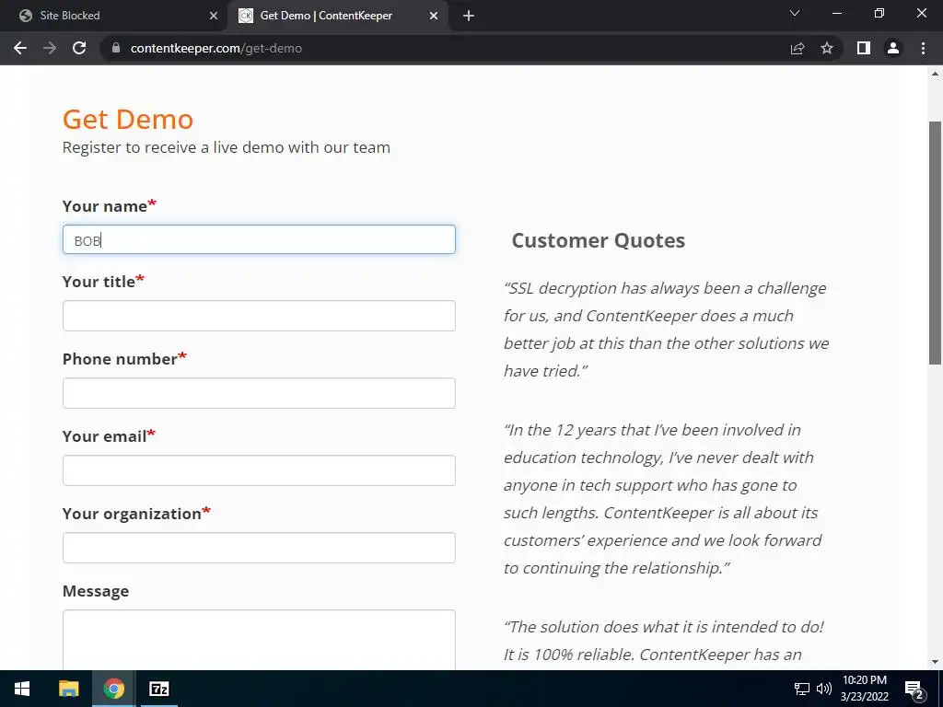This screenshot has width=943, height=707.
Task: Click the scrollbar up arrow
Action: click(935, 74)
